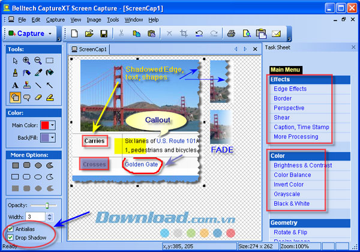Click the Edge Effects link
This screenshot has height=252, width=360.
pyautogui.click(x=290, y=89)
